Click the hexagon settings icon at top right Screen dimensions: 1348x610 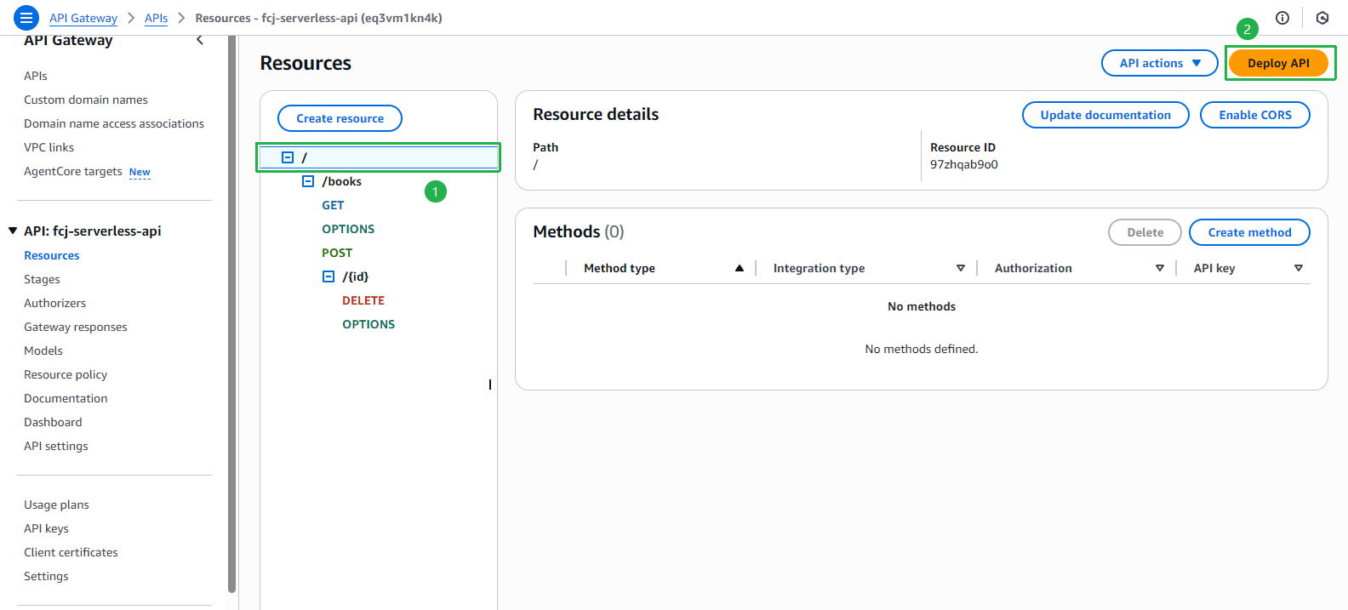pos(1322,18)
